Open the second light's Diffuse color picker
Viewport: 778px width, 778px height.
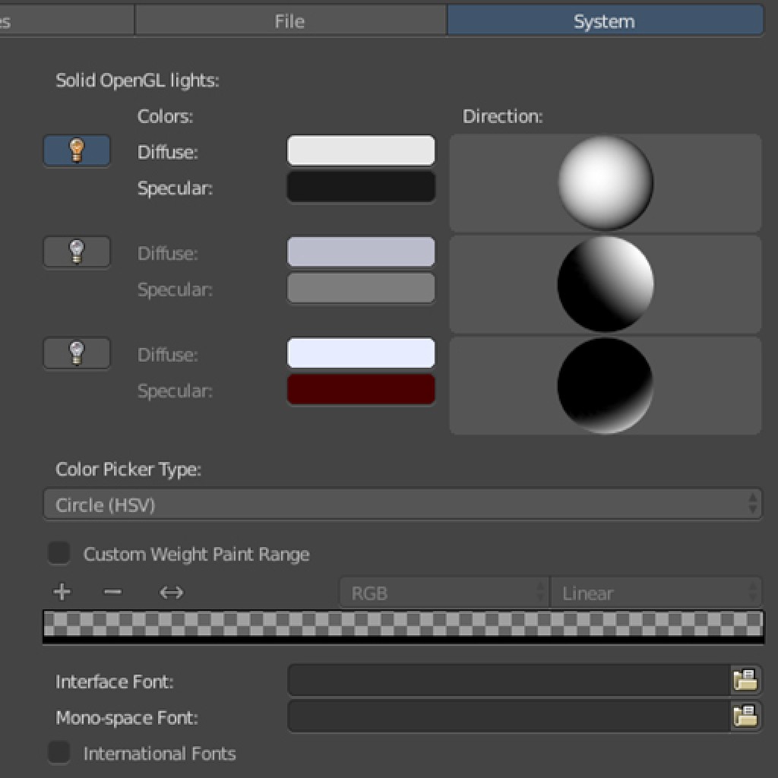pyautogui.click(x=360, y=251)
